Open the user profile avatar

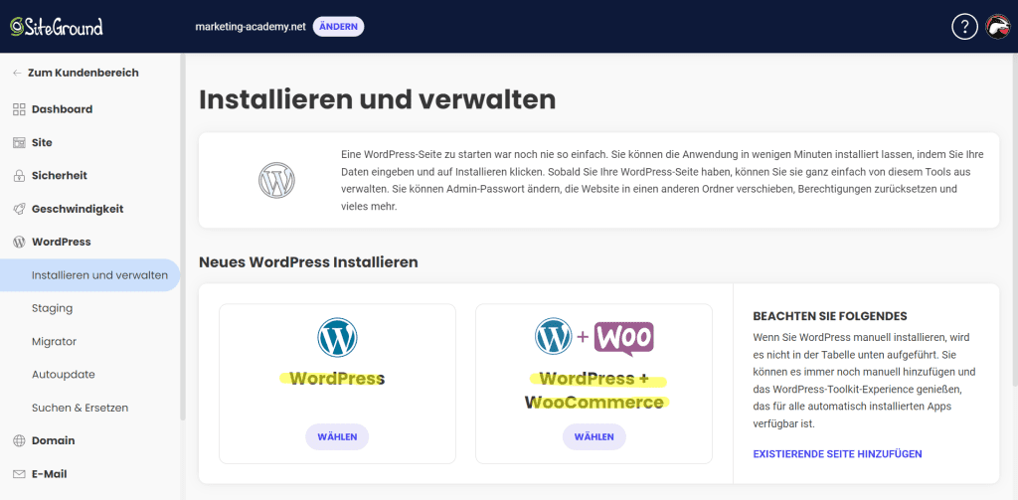[x=998, y=27]
